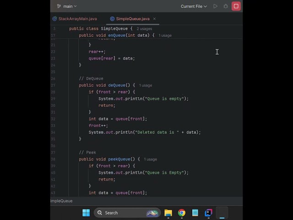Viewport: 293px width, 220px height.
Task: Click the deQueue method name
Action: click(x=117, y=85)
